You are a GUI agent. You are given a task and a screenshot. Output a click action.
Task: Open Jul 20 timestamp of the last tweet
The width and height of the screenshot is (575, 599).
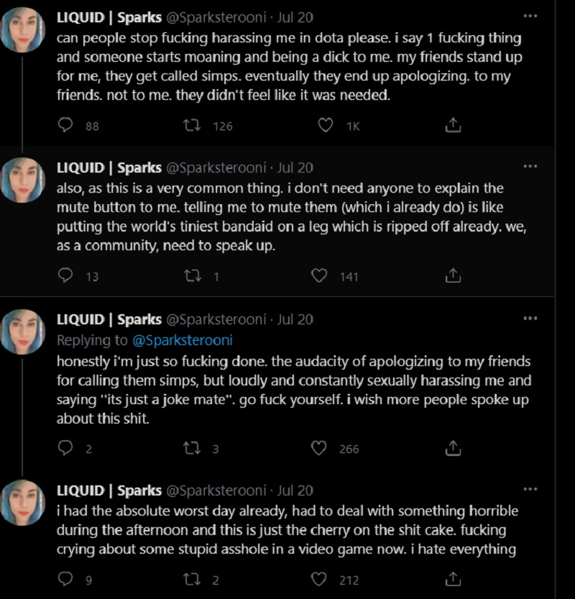295,490
